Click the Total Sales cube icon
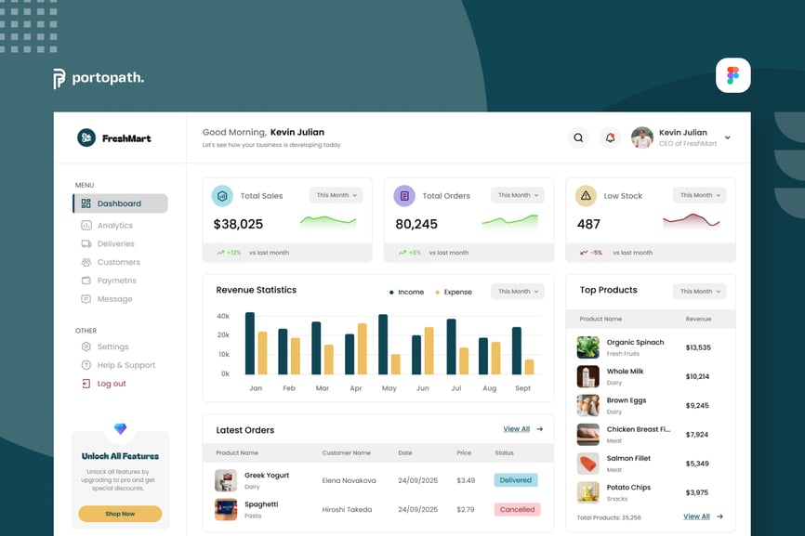 coord(222,195)
